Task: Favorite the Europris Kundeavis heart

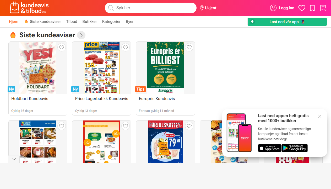Action: (x=189, y=47)
